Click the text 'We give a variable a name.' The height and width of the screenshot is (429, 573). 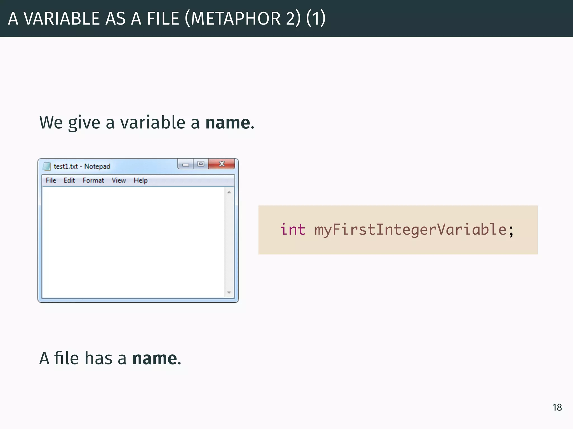click(x=147, y=123)
